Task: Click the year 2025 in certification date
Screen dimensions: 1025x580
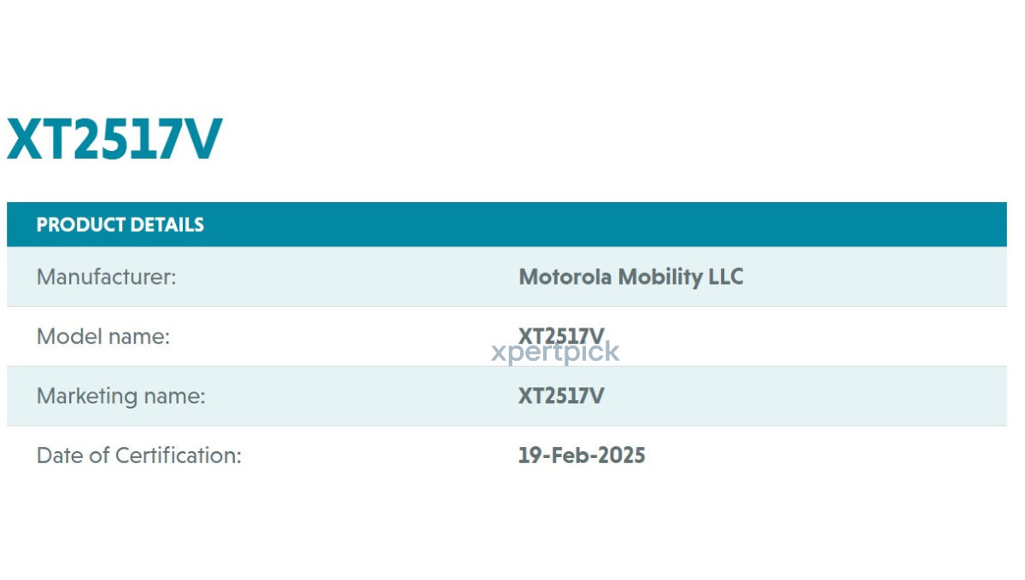Action: tap(622, 455)
